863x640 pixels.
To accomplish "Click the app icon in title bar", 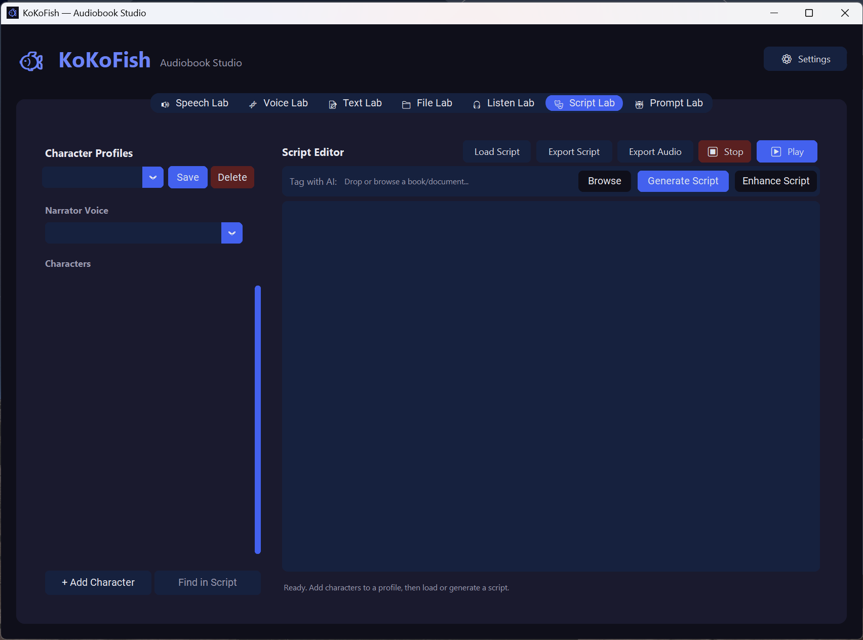I will (13, 13).
